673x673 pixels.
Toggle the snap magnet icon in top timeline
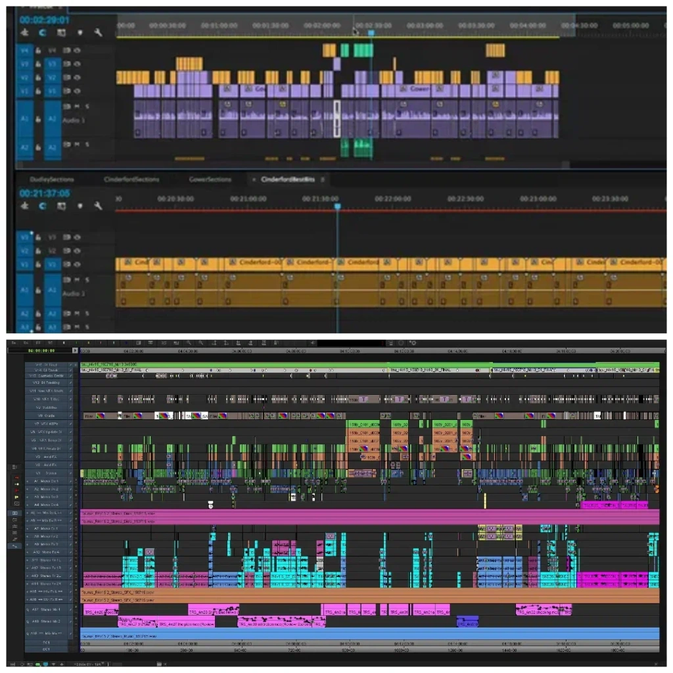(43, 32)
